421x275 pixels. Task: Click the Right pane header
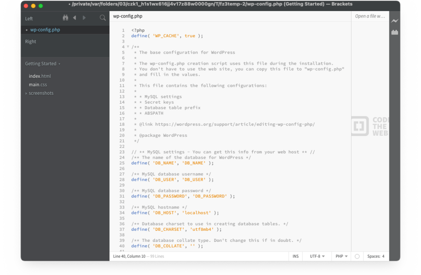coord(30,41)
